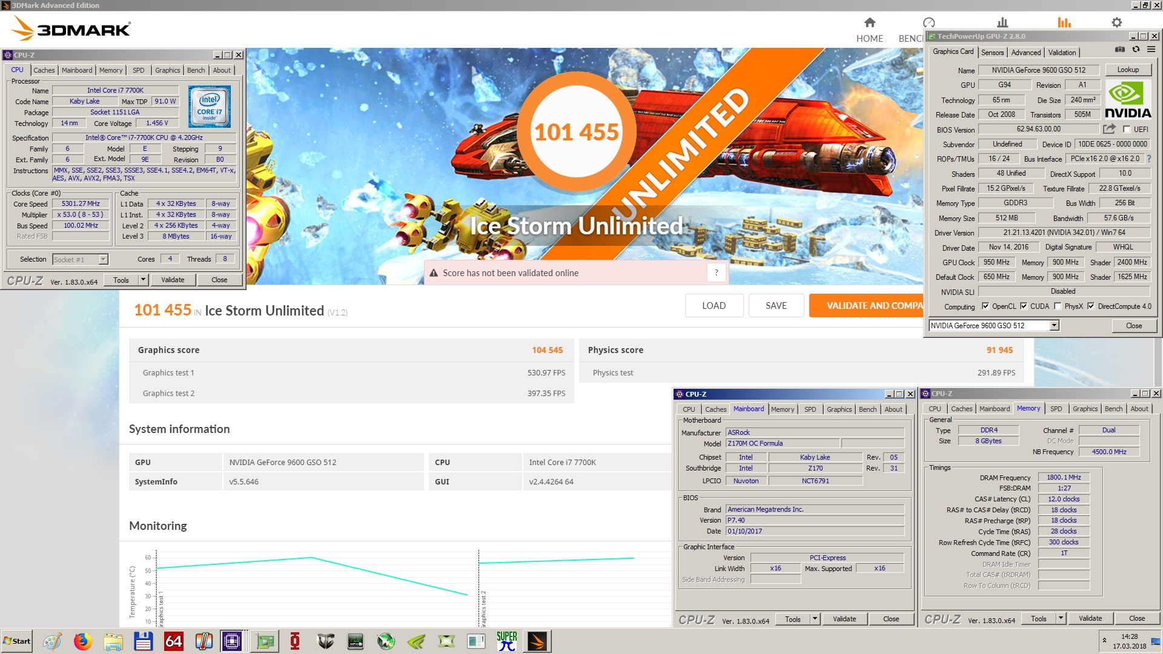Expand Tools dropdown arrow in Memory CPU-Z window
The image size is (1163, 654).
point(1061,618)
